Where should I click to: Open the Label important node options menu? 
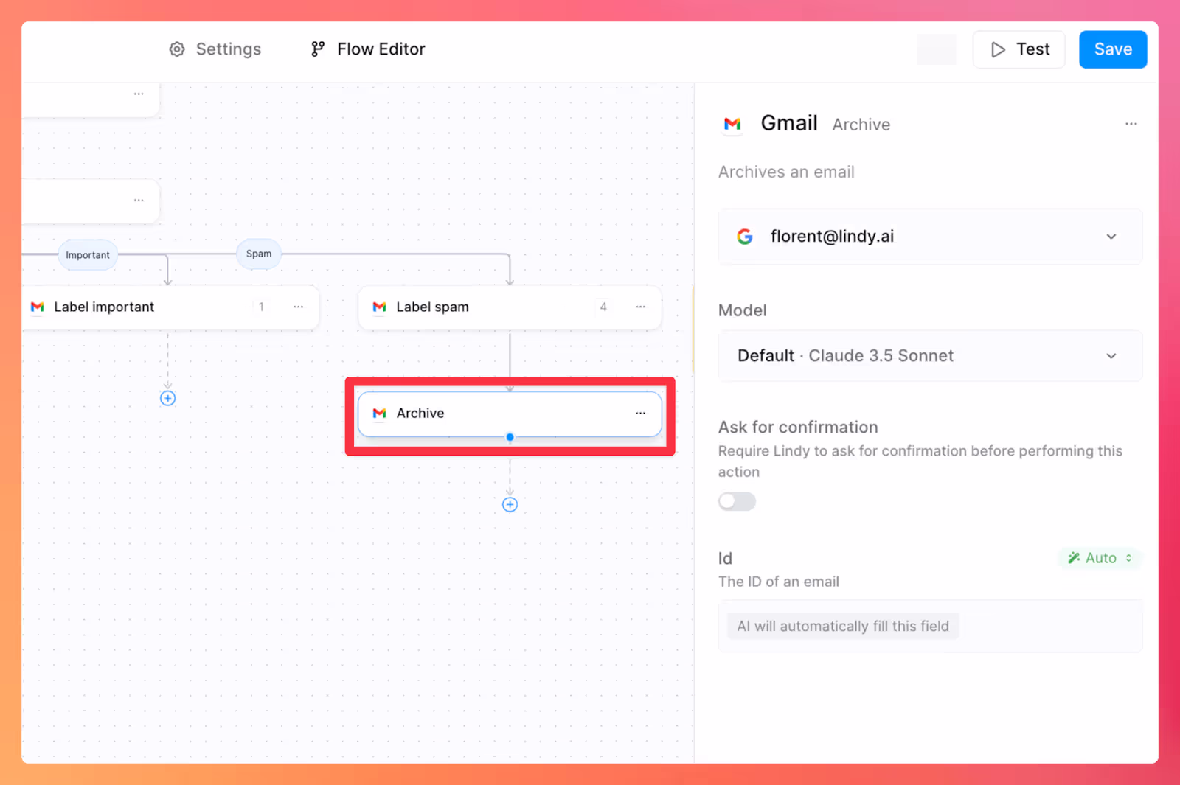pyautogui.click(x=299, y=307)
